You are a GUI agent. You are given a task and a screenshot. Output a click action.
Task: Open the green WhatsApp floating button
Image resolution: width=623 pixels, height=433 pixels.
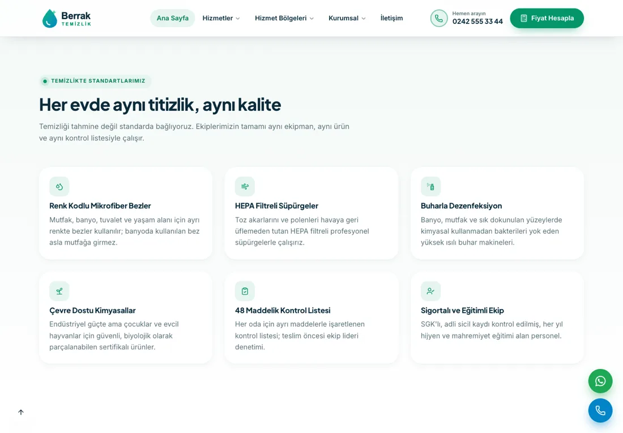click(x=600, y=381)
